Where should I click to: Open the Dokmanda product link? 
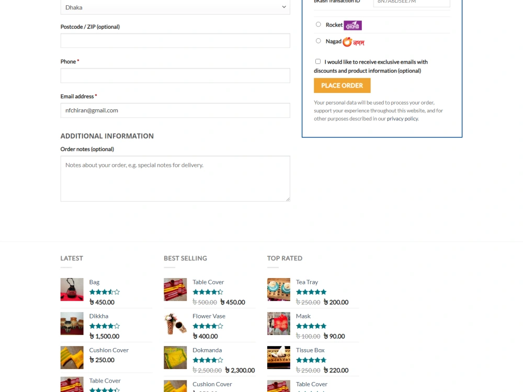207,350
